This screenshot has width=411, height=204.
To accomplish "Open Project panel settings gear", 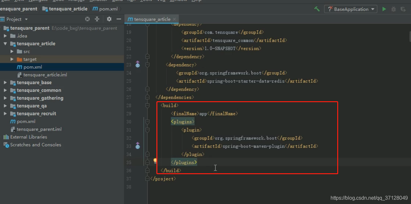I will coord(109,19).
